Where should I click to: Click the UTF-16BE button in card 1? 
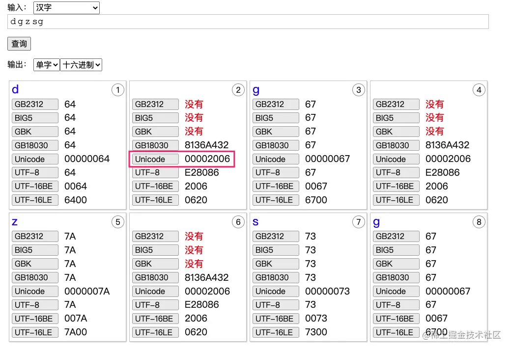tap(35, 186)
